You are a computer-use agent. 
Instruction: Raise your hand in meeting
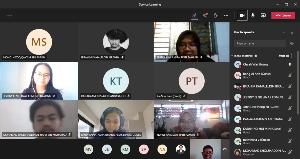coord(216,15)
